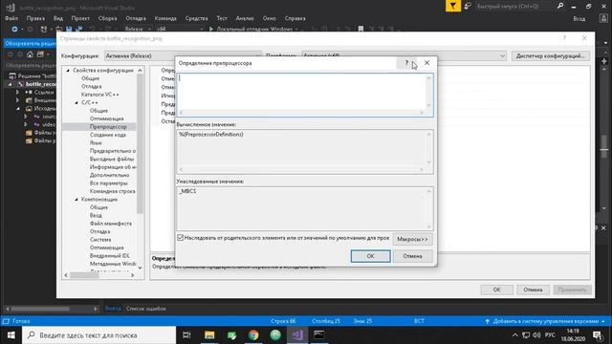This screenshot has width=612, height=344.
Task: Switch to the Список ошибок tab
Action: [146, 309]
